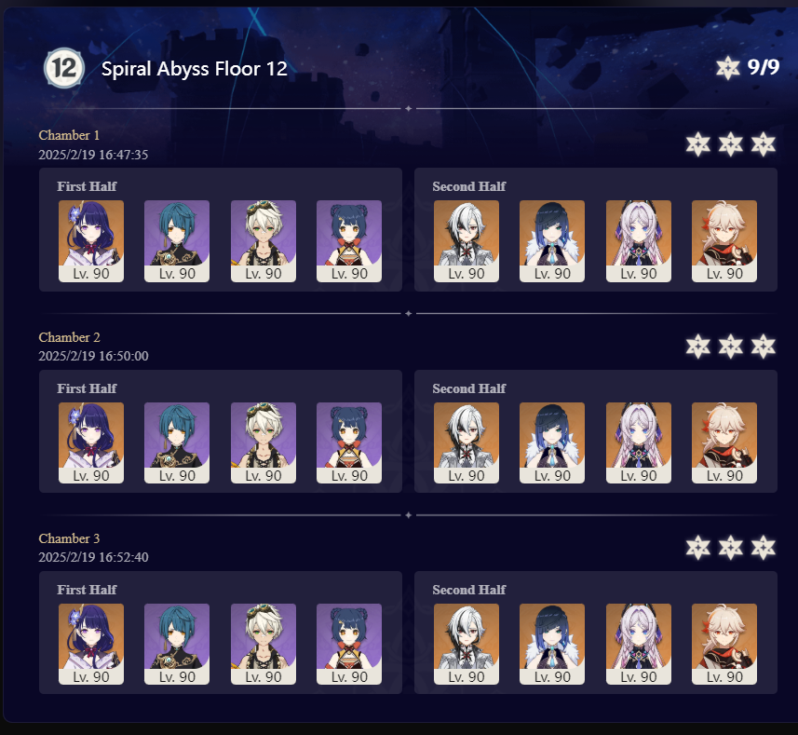The width and height of the screenshot is (798, 735).
Task: Click the Second Half label in Chamber 3
Action: coord(468,590)
